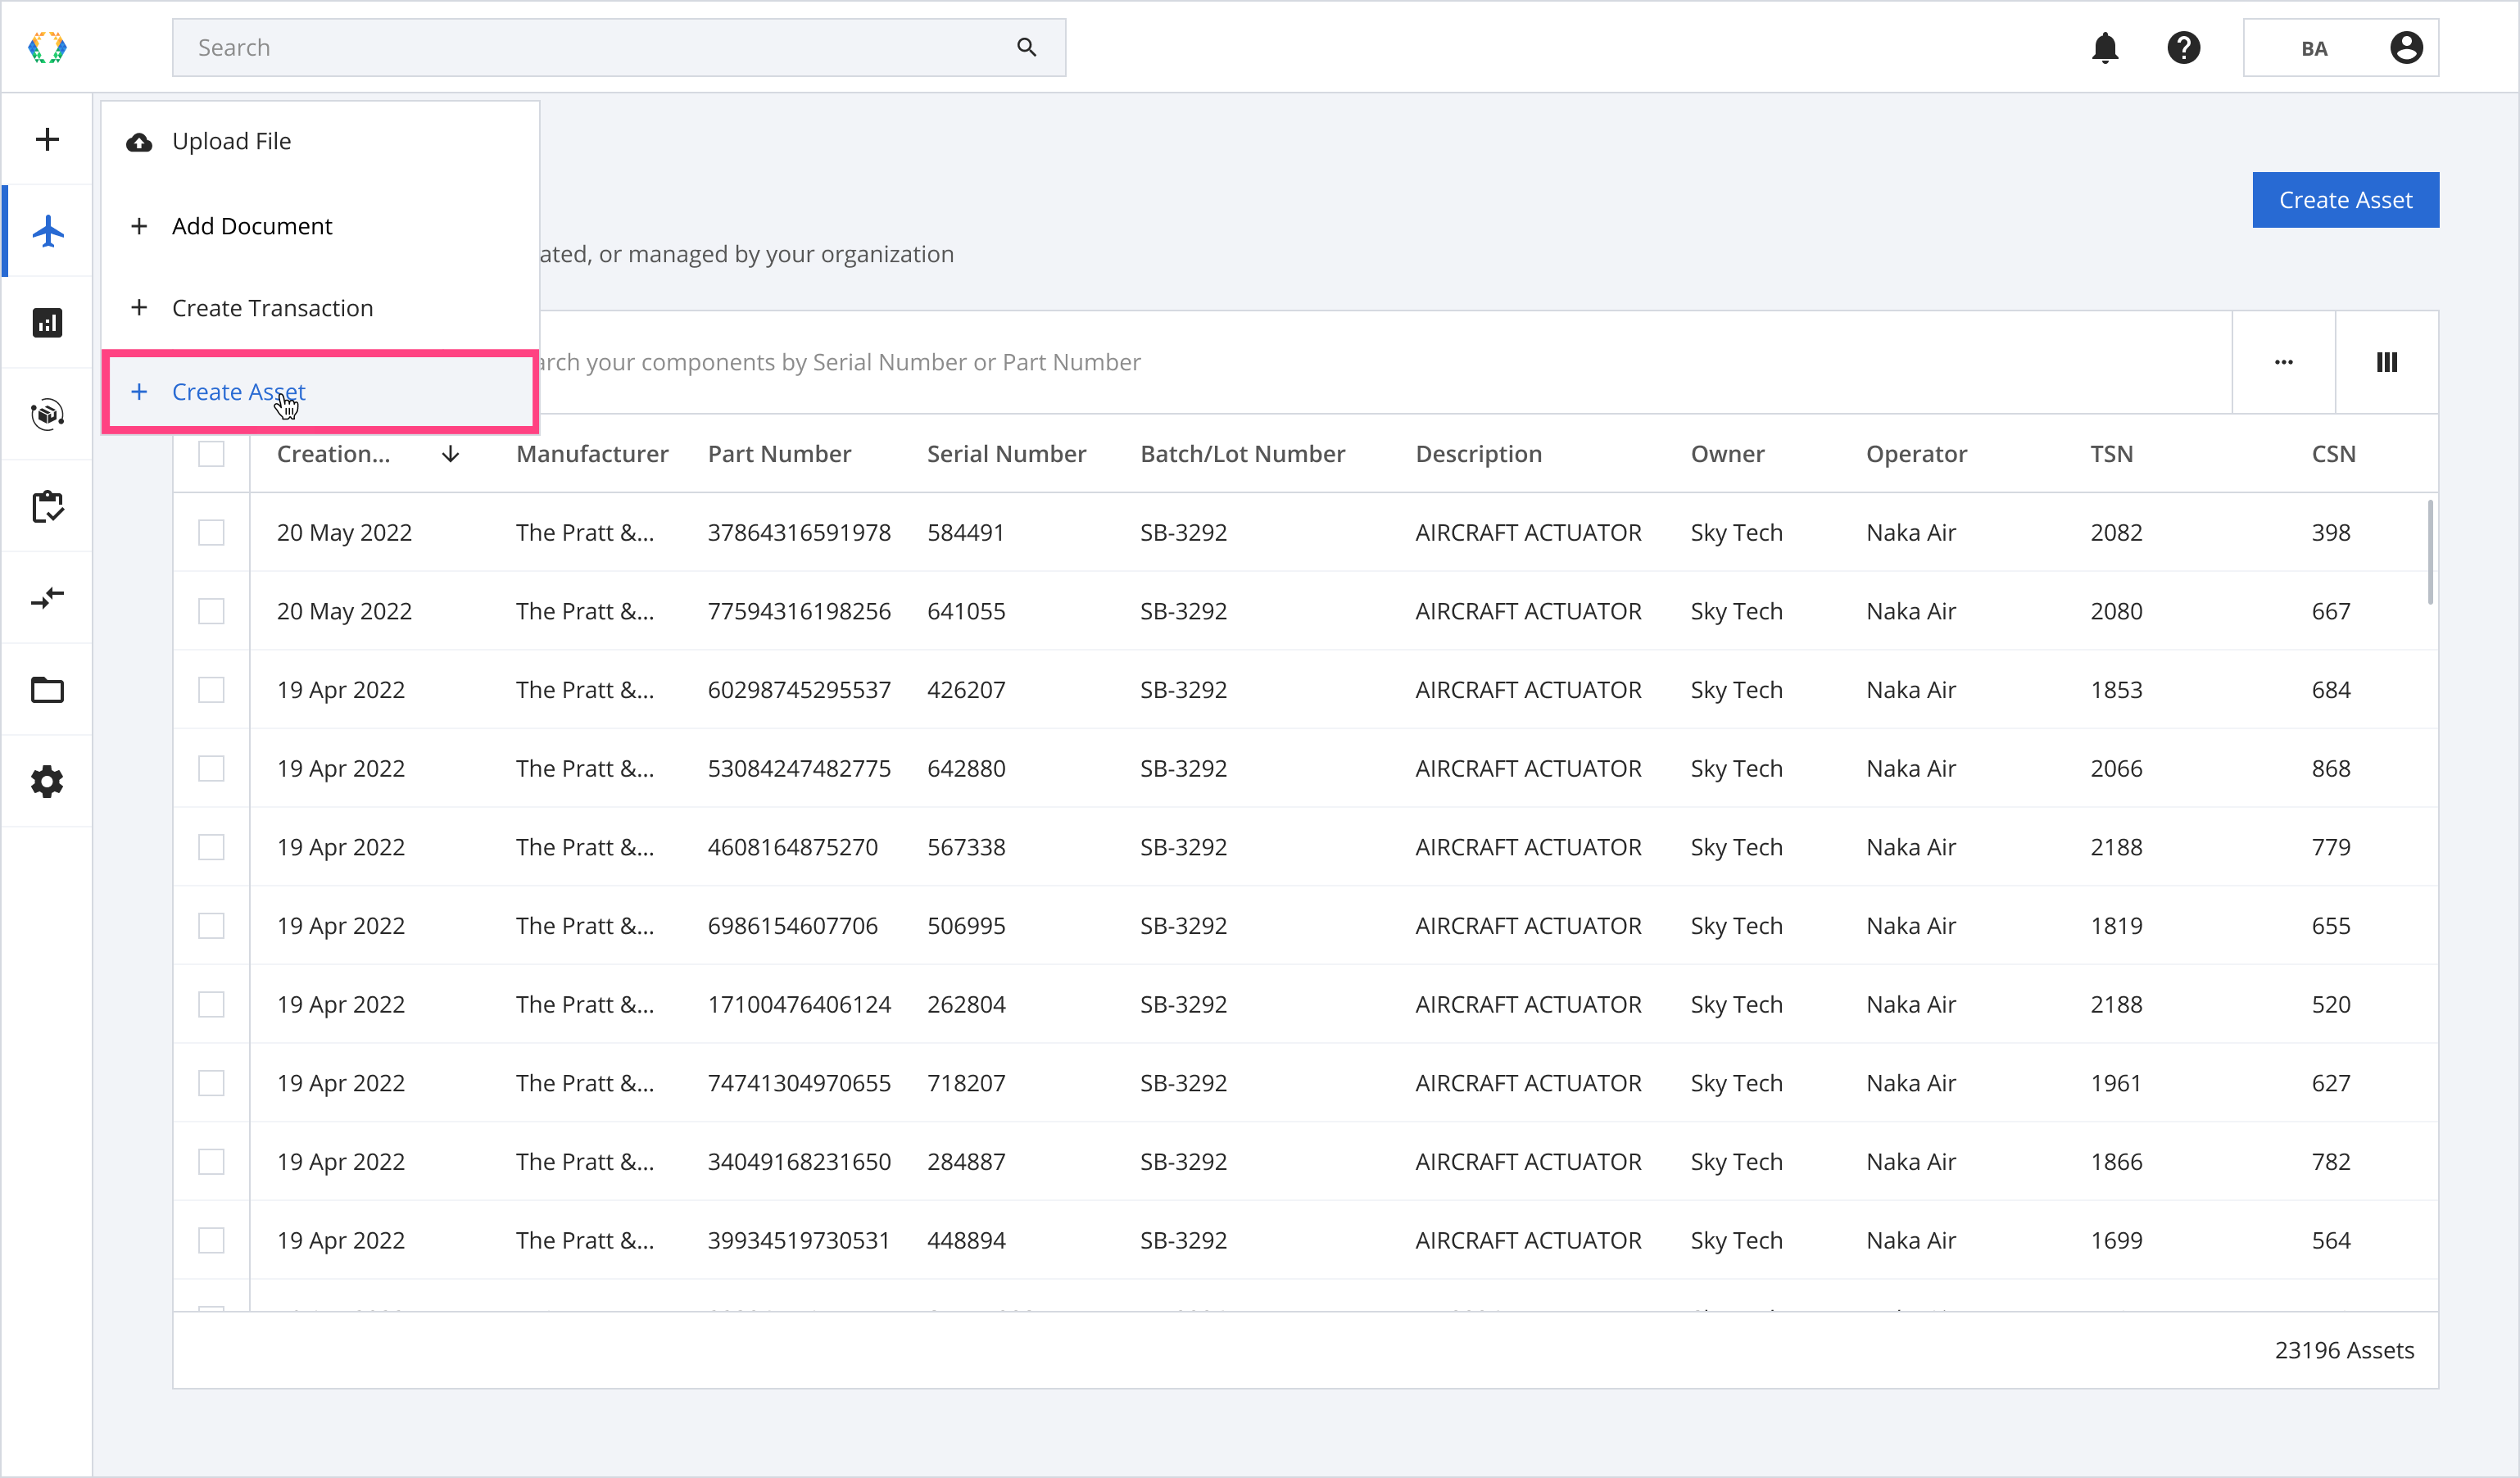
Task: Click the blue Create Asset button
Action: point(2345,200)
